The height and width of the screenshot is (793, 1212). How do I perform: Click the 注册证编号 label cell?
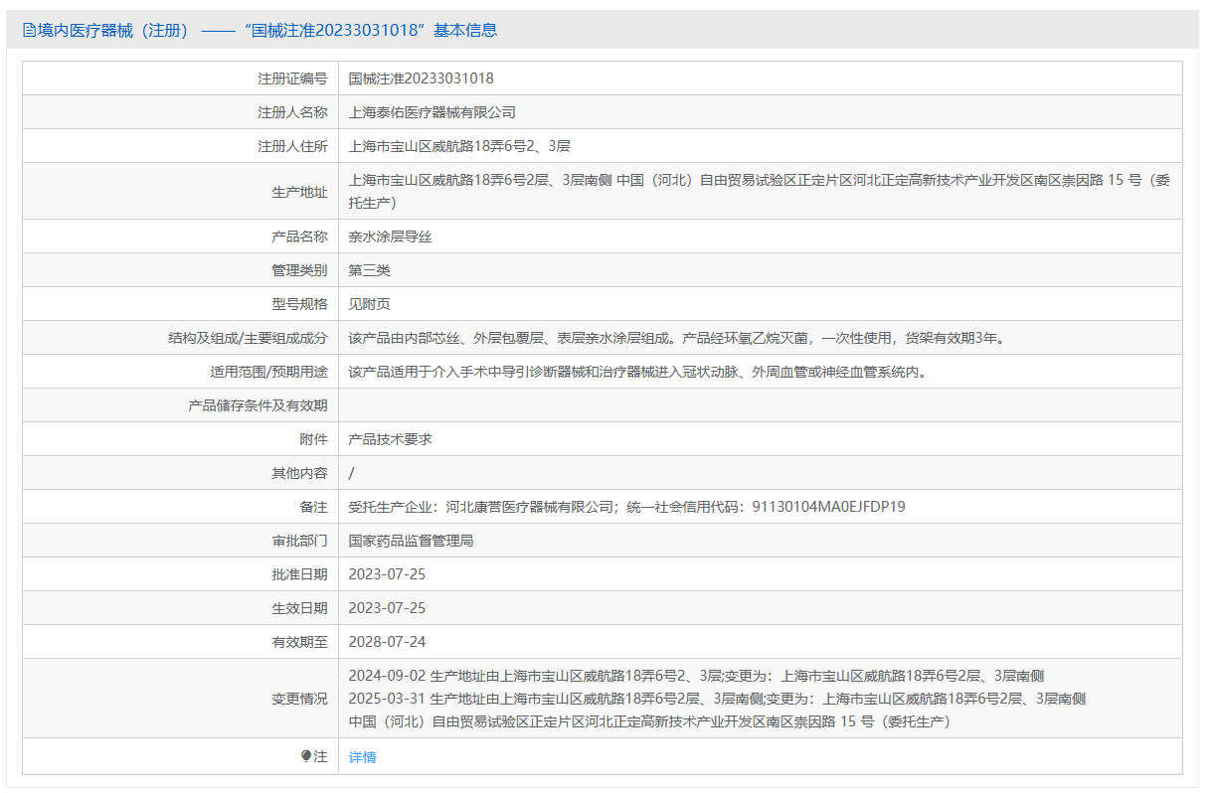(x=180, y=79)
